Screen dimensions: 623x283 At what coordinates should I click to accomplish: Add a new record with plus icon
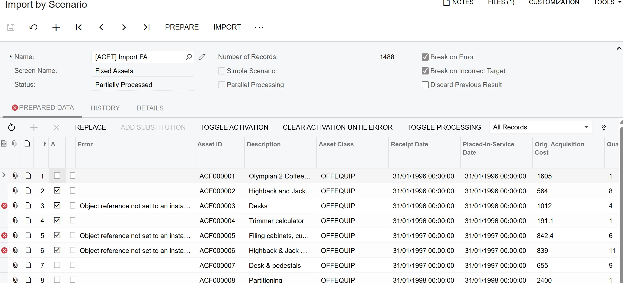(56, 27)
